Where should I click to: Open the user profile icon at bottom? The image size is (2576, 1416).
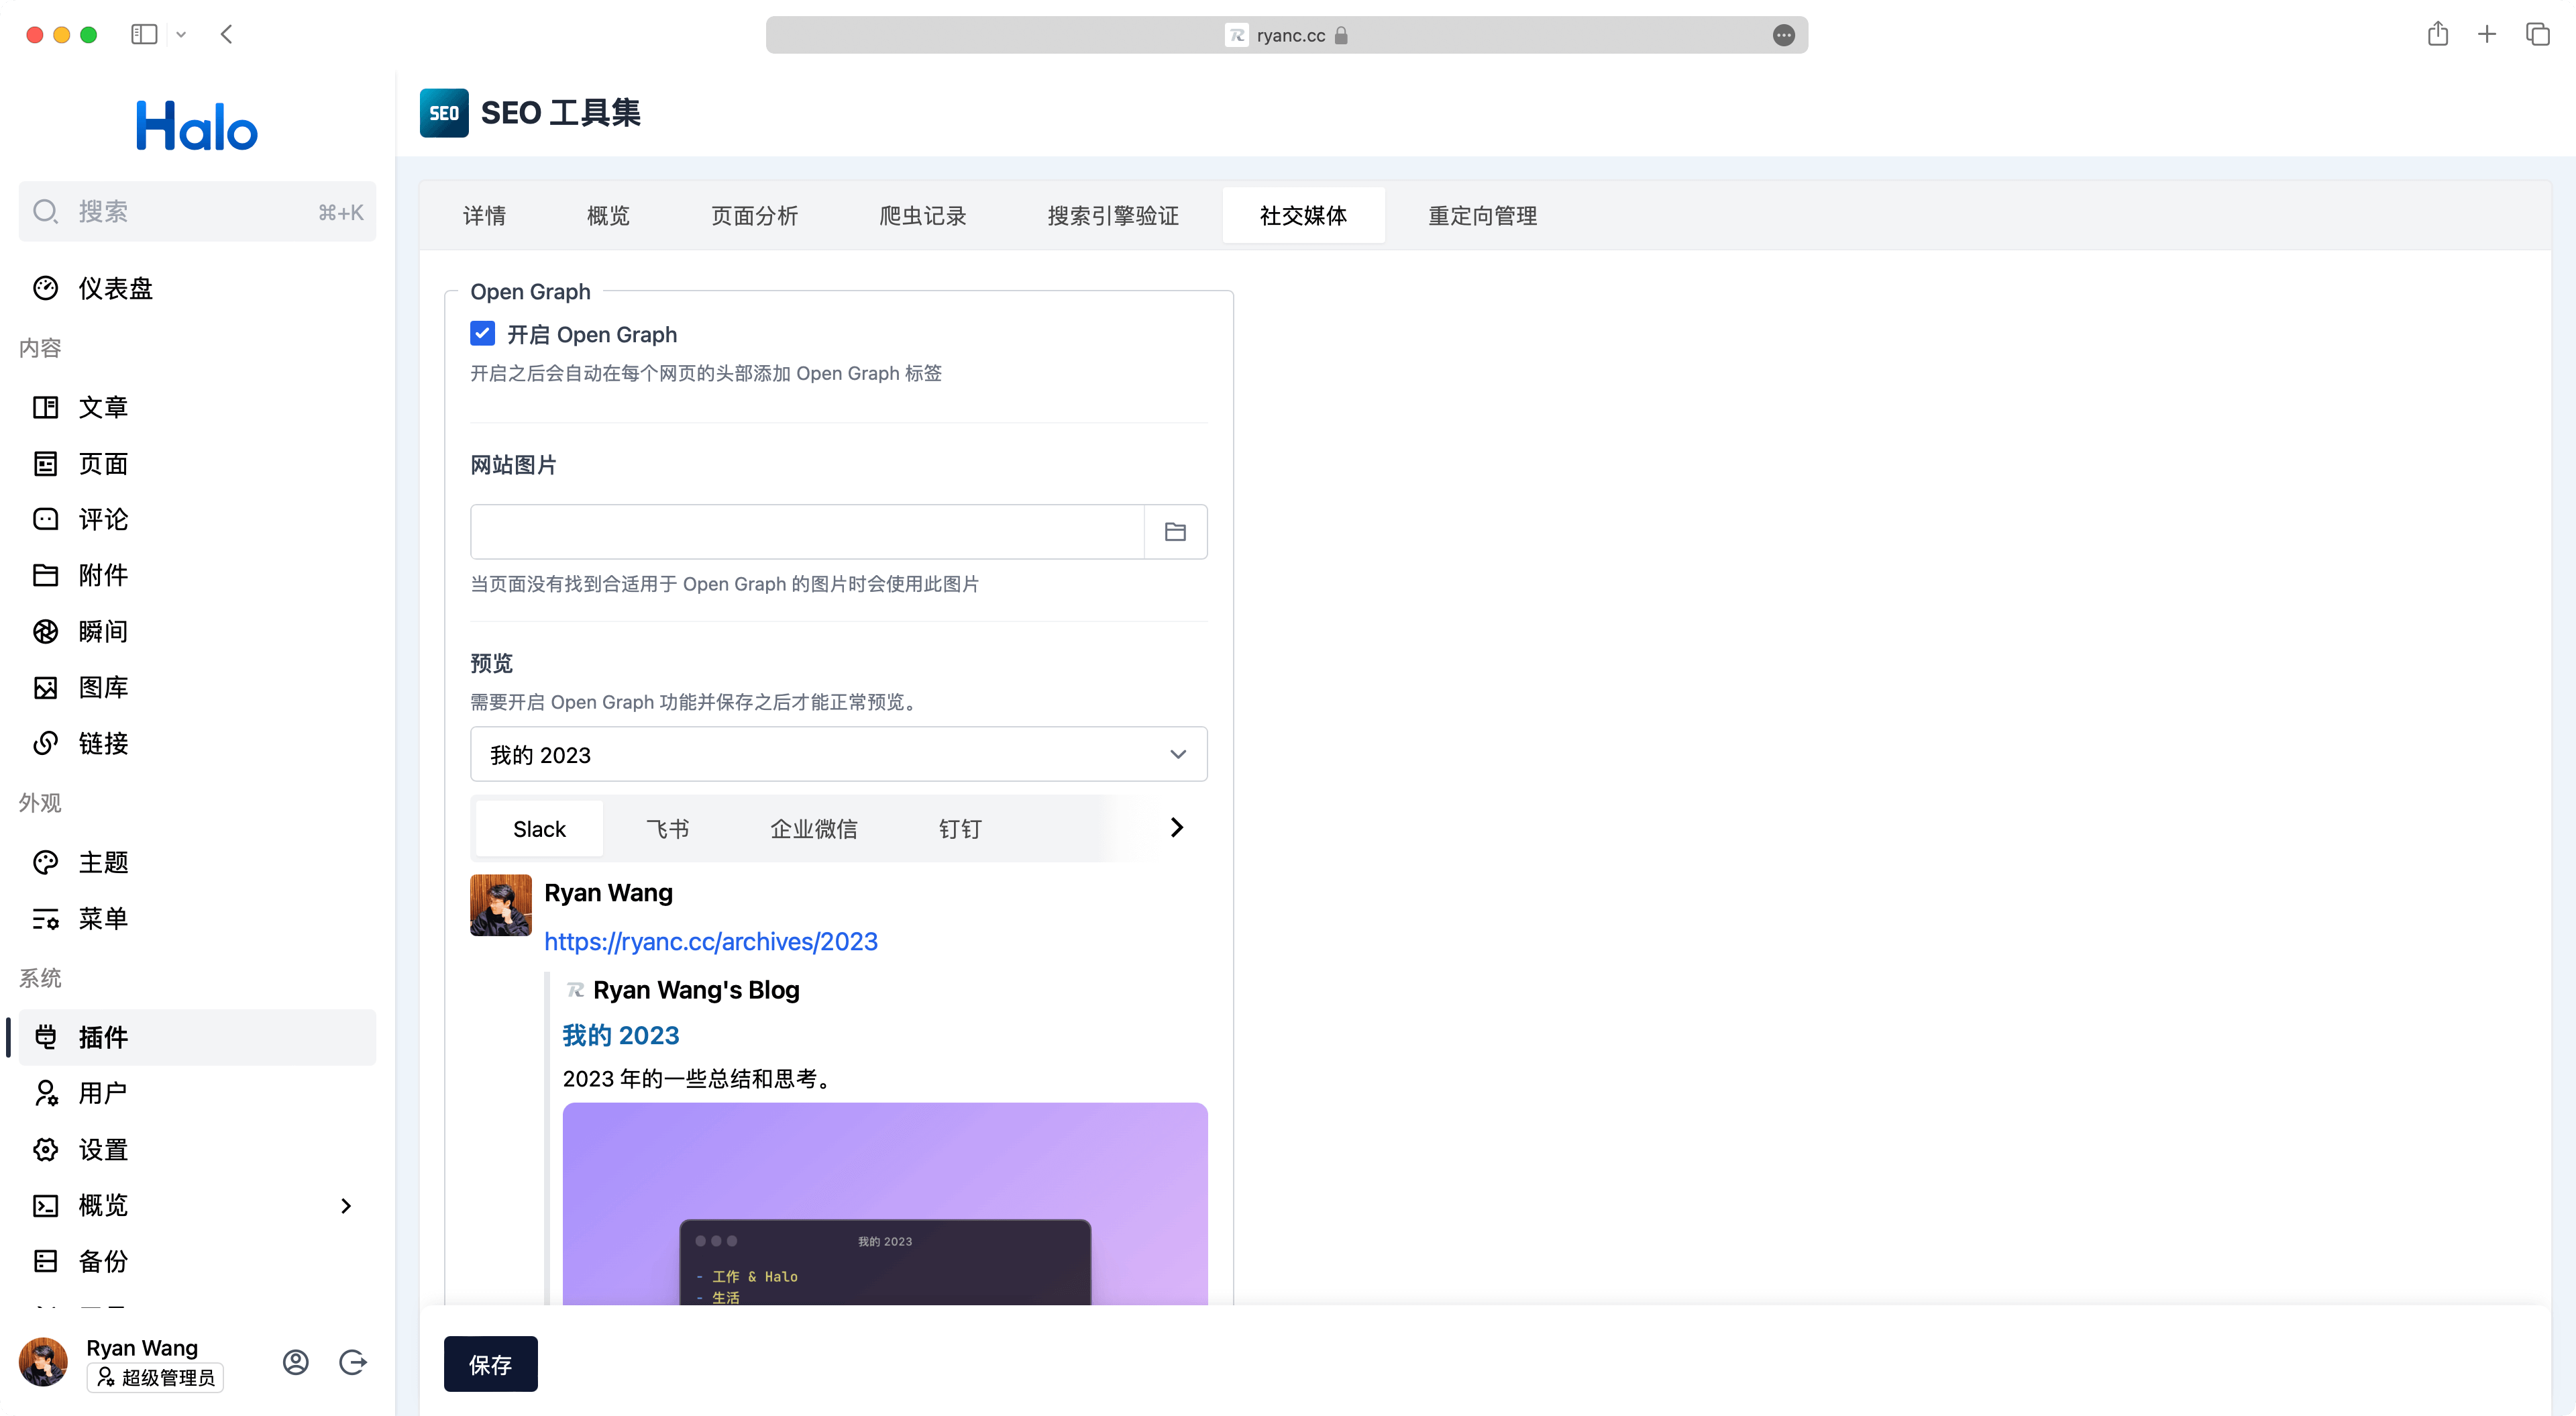click(296, 1362)
